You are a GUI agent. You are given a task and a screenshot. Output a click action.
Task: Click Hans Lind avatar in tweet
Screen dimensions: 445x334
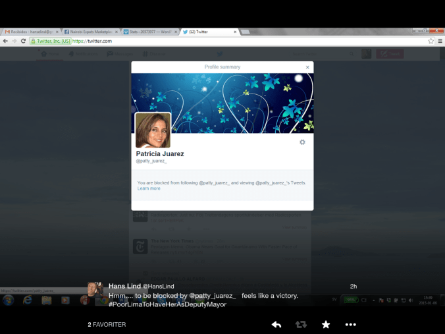pyautogui.click(x=95, y=290)
